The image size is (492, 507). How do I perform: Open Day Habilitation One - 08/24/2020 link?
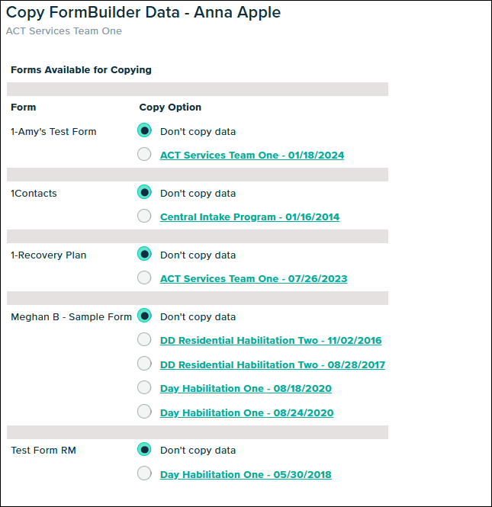click(246, 412)
